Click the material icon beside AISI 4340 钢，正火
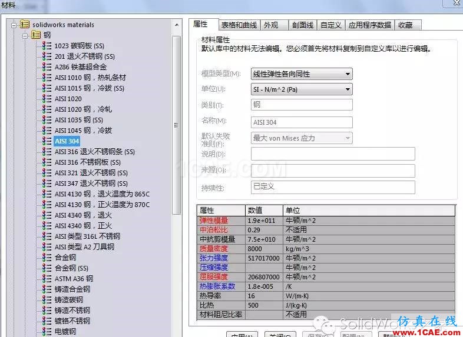The image size is (463, 337). tap(47, 226)
